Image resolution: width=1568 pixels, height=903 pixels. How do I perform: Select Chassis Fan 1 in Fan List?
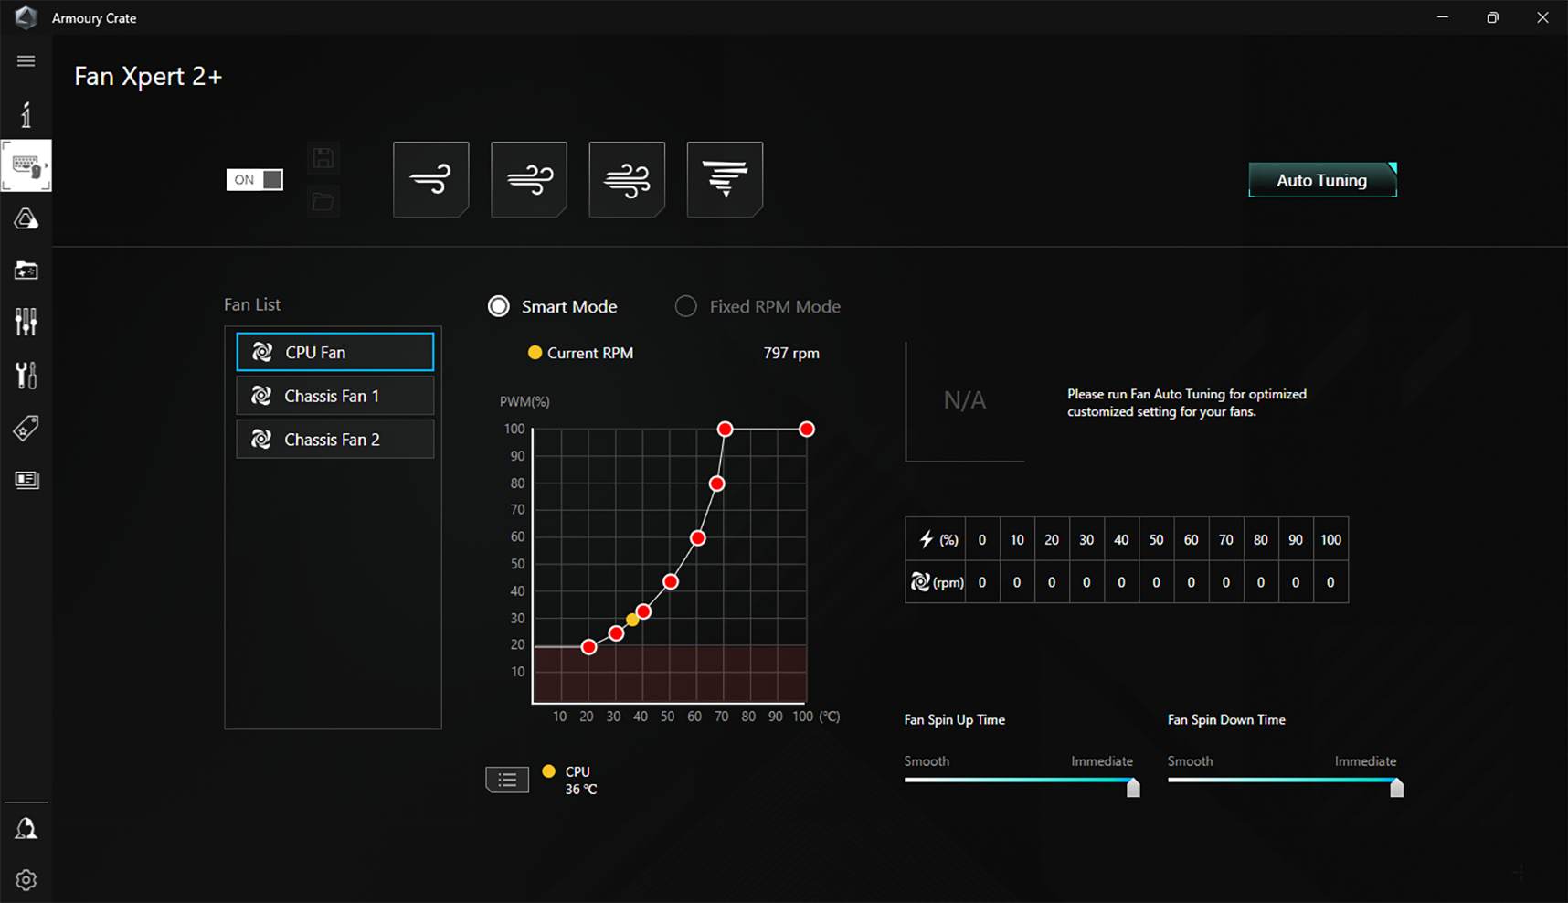pyautogui.click(x=334, y=396)
